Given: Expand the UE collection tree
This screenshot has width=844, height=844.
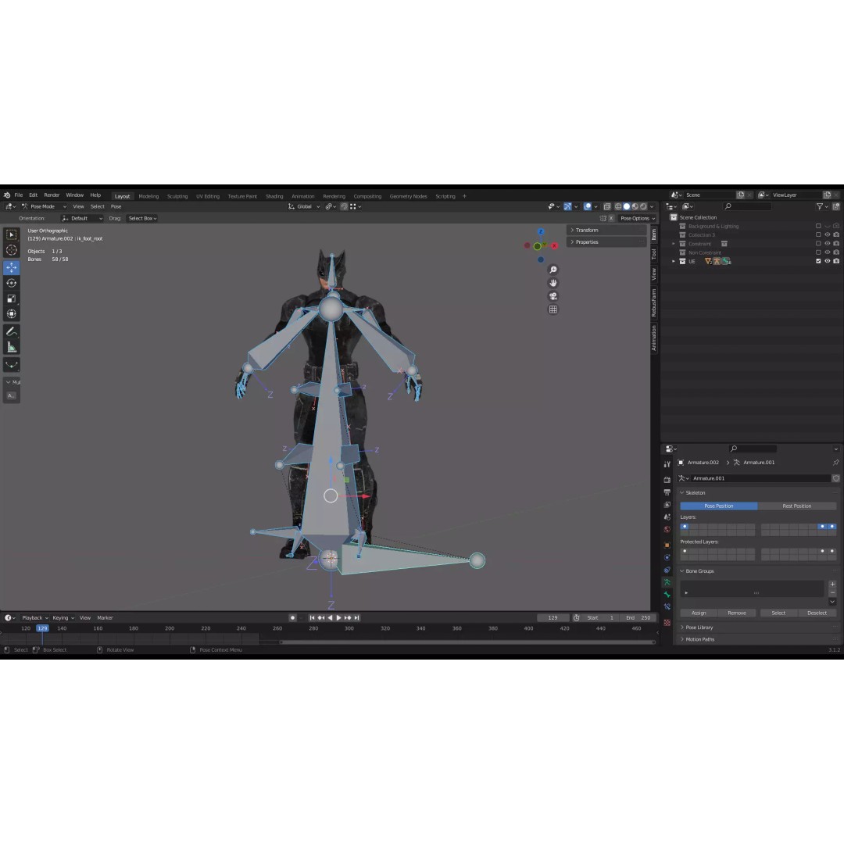Looking at the screenshot, I should point(674,261).
